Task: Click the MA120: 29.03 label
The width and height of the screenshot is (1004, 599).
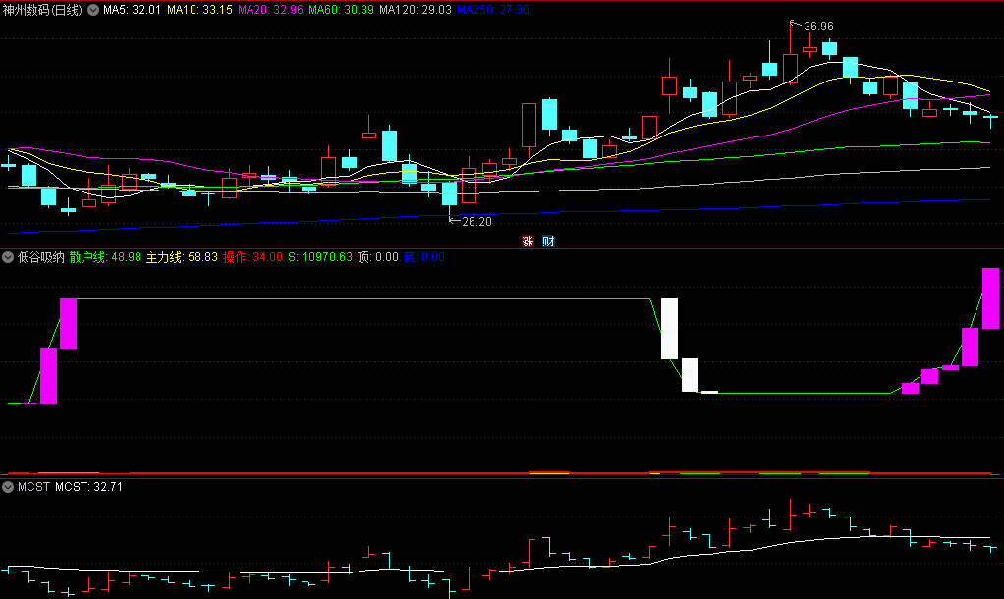Action: (x=415, y=10)
